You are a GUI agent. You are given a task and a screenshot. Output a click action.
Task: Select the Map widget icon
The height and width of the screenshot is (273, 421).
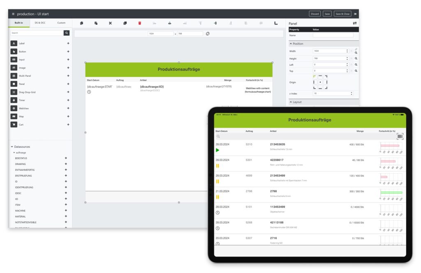click(14, 117)
